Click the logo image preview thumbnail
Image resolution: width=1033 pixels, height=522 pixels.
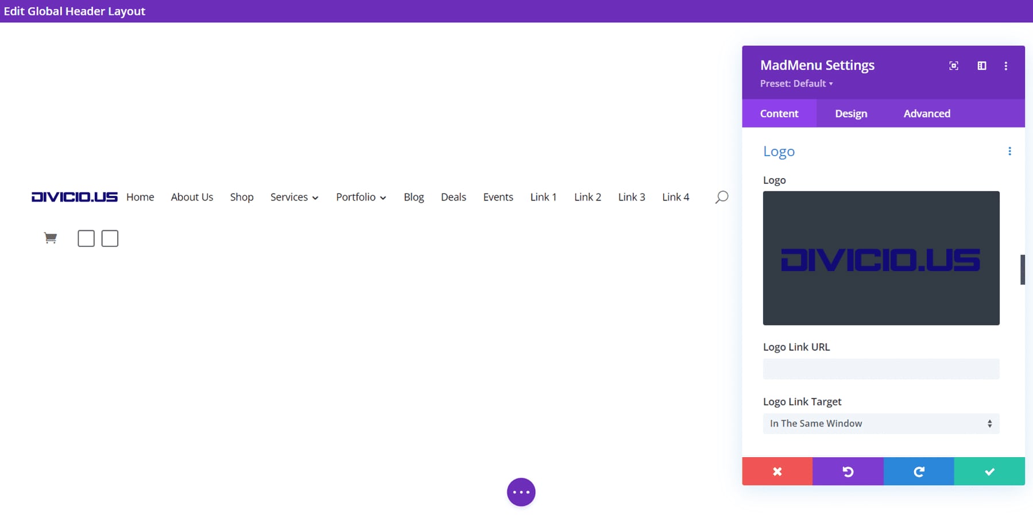881,258
